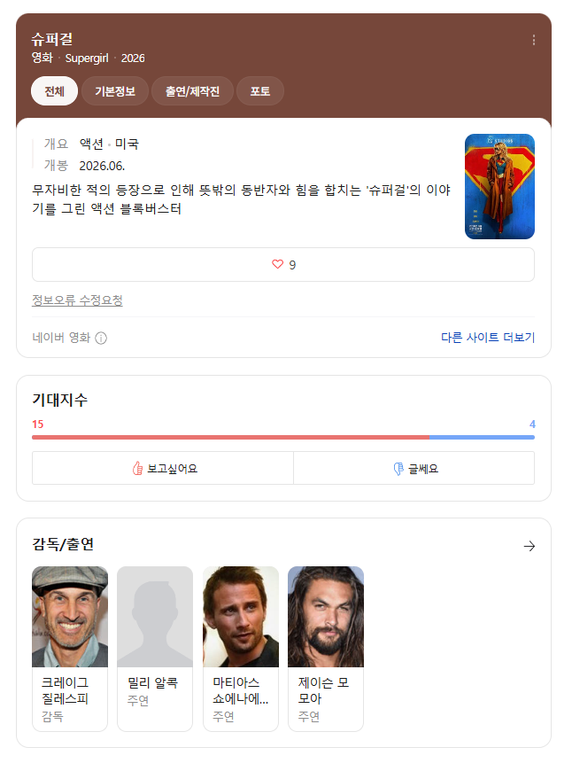Open director 크레이그 질레스피 profile card

[x=70, y=649]
